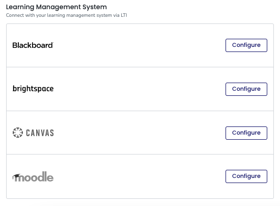Click the CANVAS wordmark text
280x206 pixels.
point(40,133)
